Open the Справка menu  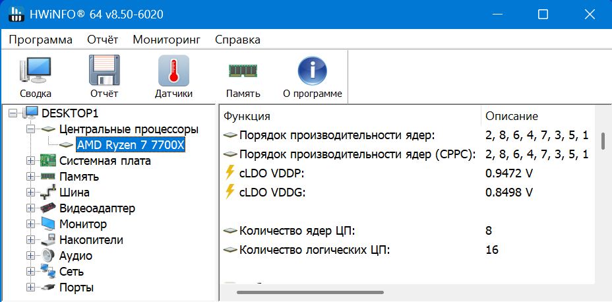coord(237,40)
